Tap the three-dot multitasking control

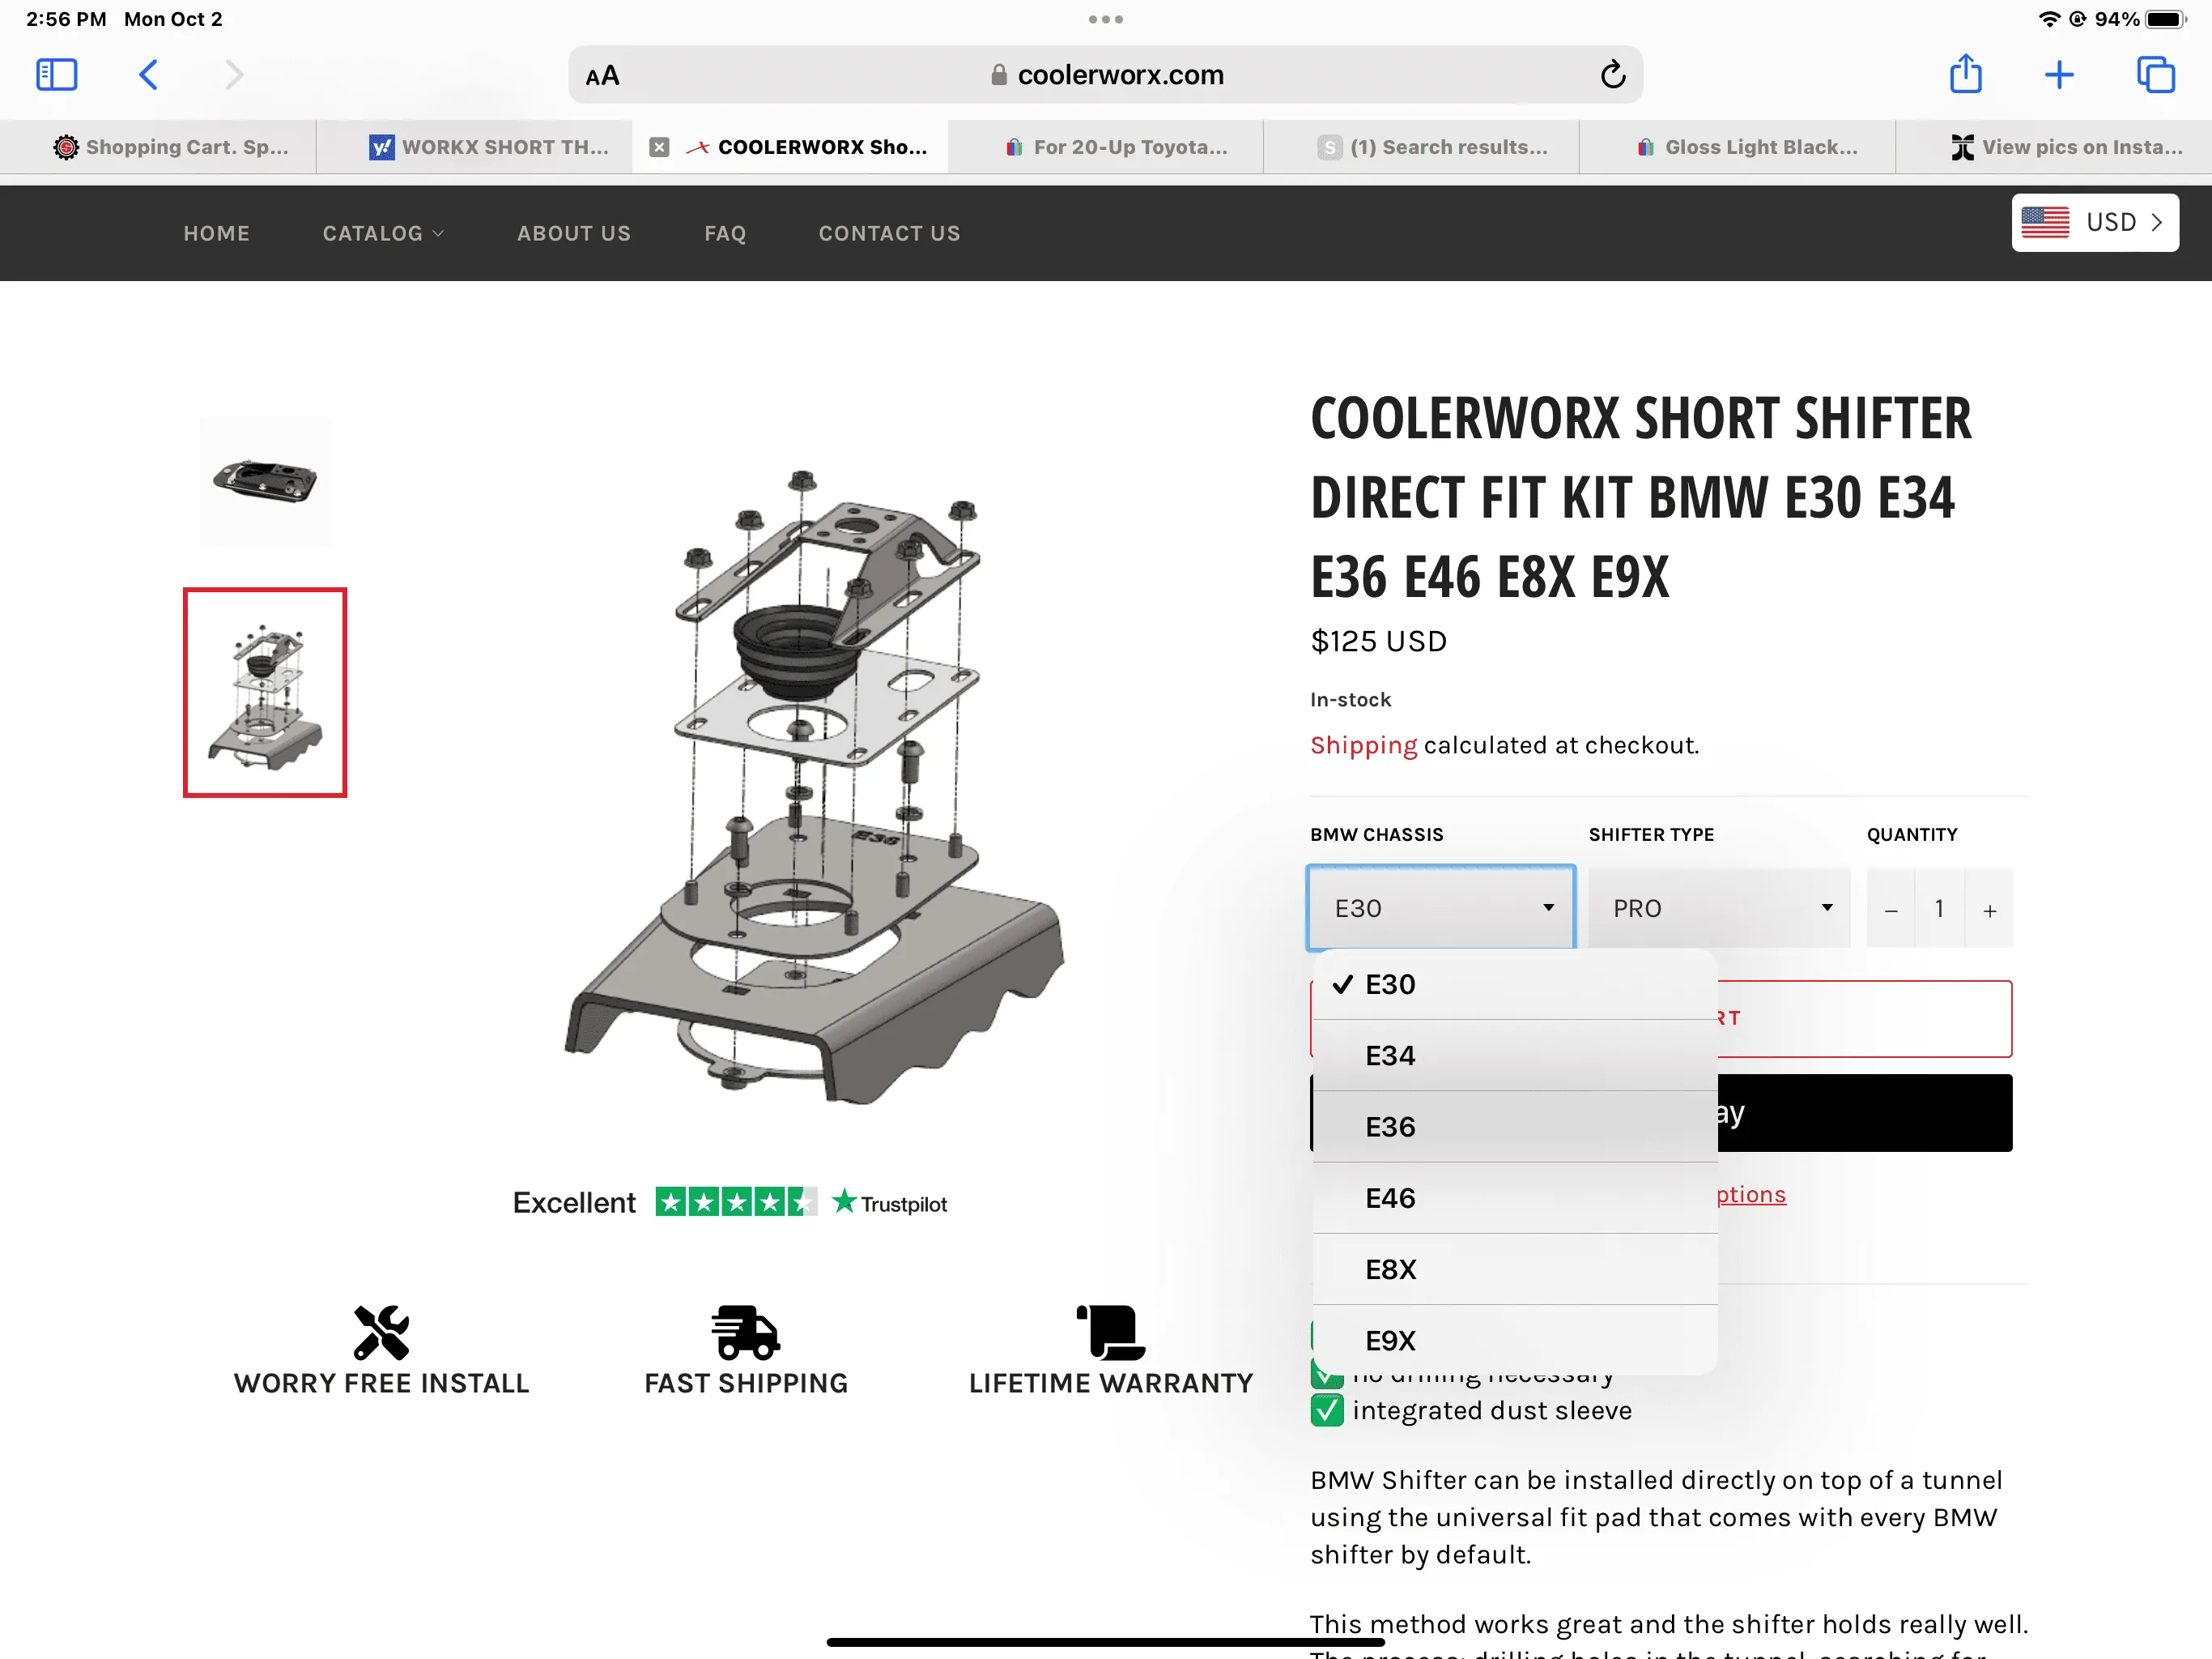pyautogui.click(x=1106, y=19)
